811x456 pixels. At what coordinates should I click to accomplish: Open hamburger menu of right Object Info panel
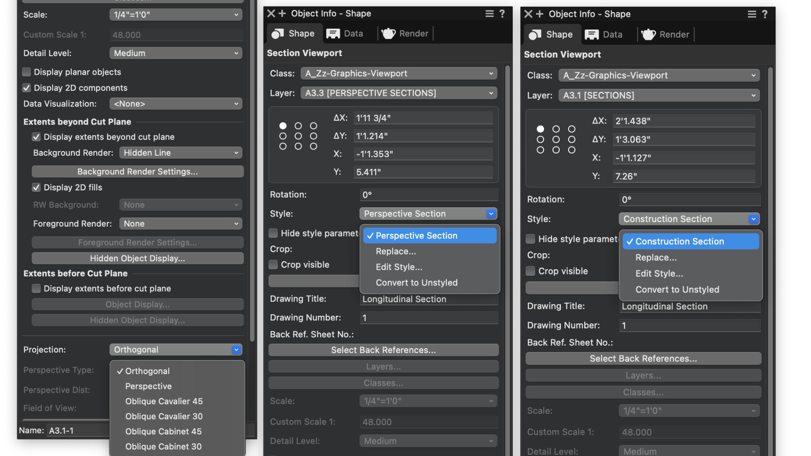pyautogui.click(x=752, y=14)
